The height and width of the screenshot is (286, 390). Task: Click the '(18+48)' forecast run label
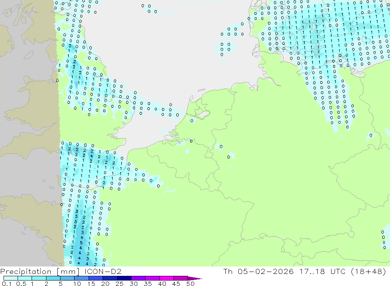pyautogui.click(x=369, y=271)
